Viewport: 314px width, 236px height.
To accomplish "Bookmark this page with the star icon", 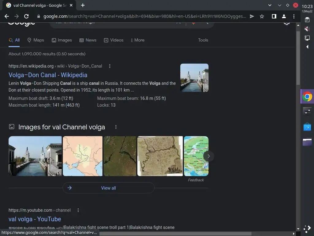I will tap(262, 16).
